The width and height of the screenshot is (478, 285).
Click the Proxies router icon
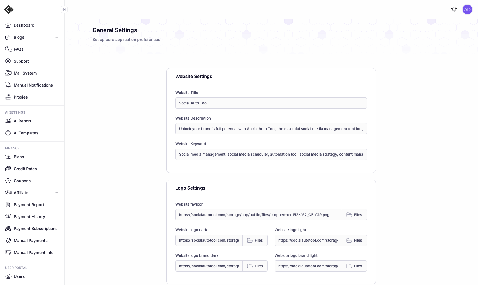(x=8, y=97)
